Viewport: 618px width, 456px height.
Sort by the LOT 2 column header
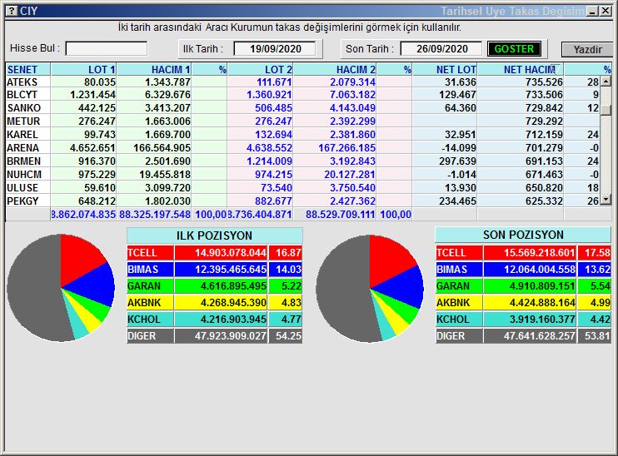click(260, 70)
